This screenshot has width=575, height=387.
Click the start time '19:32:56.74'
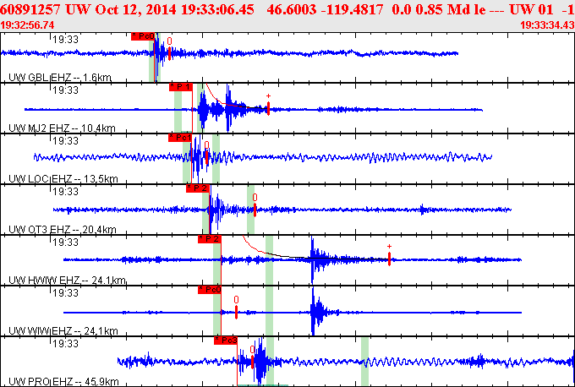pyautogui.click(x=28, y=25)
